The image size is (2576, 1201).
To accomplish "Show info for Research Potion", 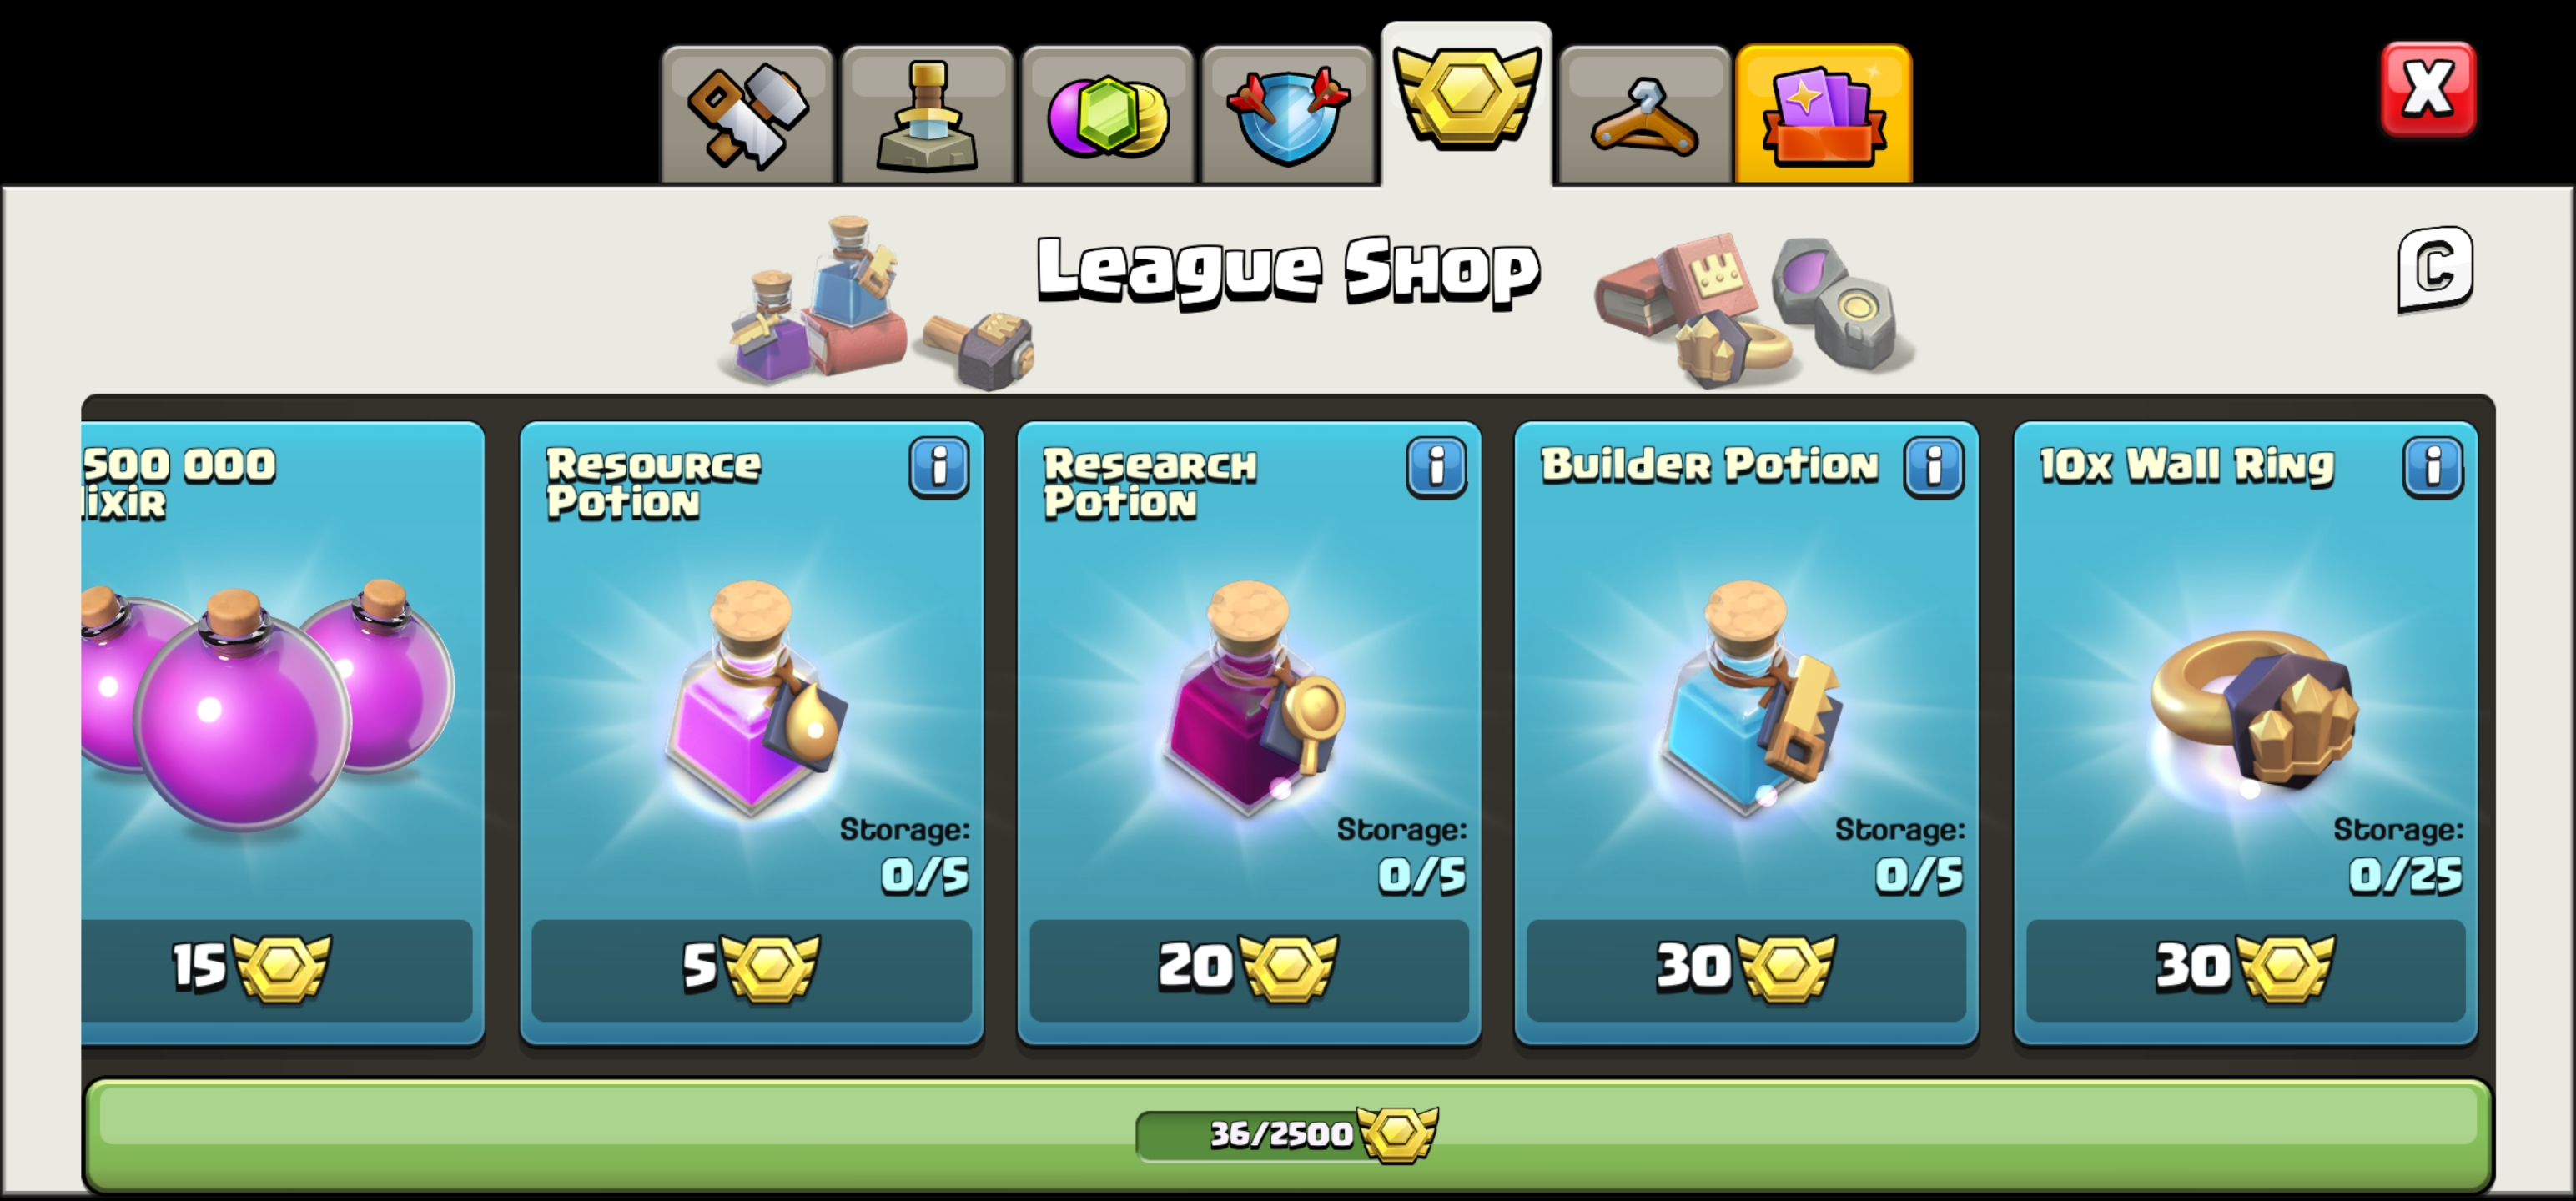I will pos(1436,467).
